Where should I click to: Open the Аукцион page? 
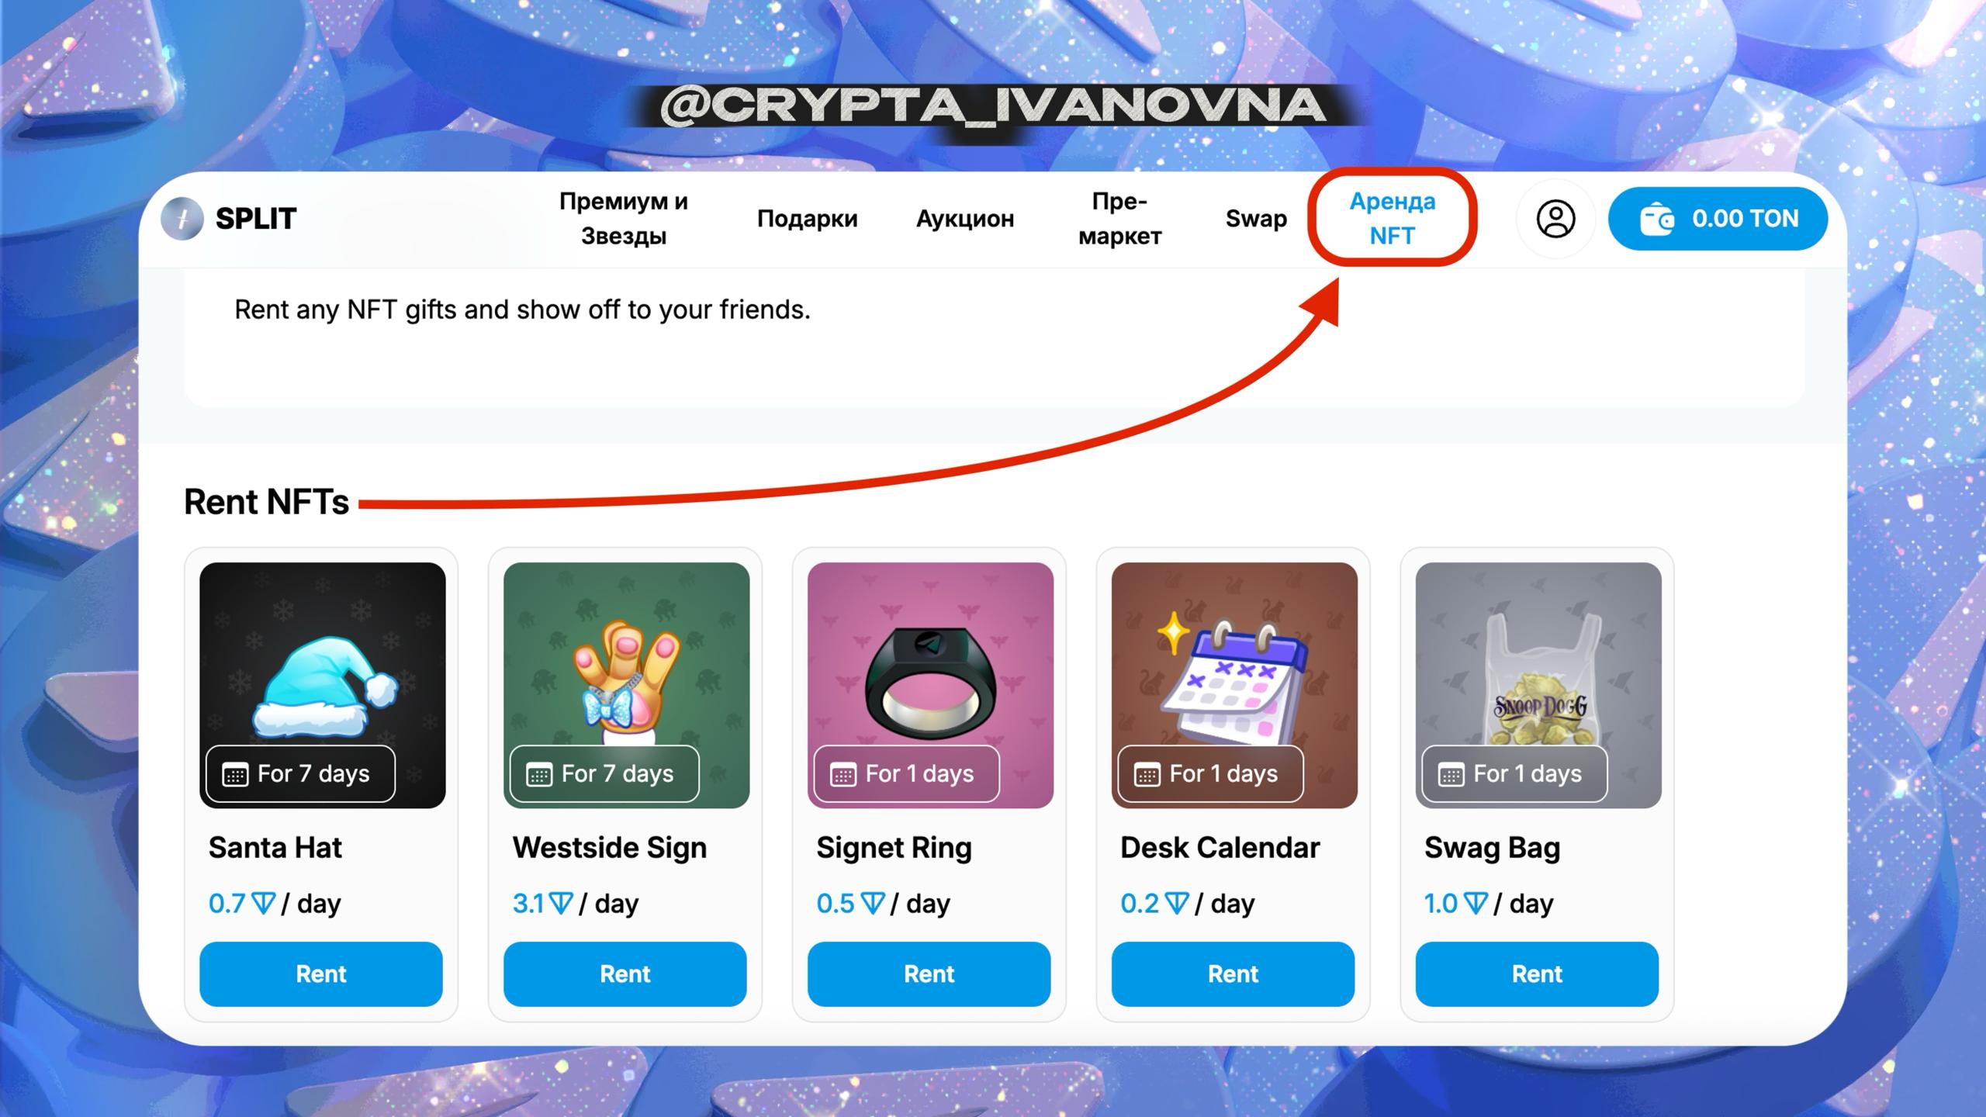click(x=965, y=219)
